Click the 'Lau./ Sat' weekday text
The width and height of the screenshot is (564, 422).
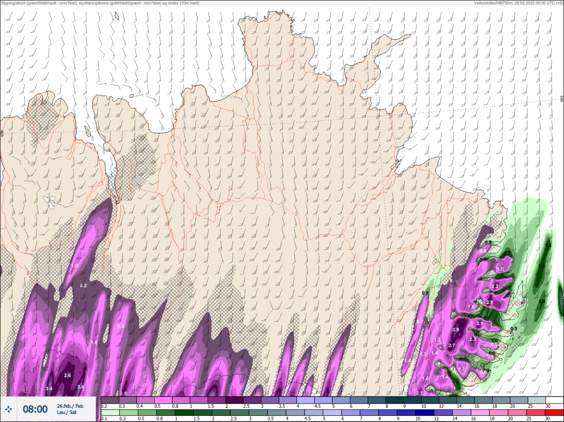tap(67, 412)
